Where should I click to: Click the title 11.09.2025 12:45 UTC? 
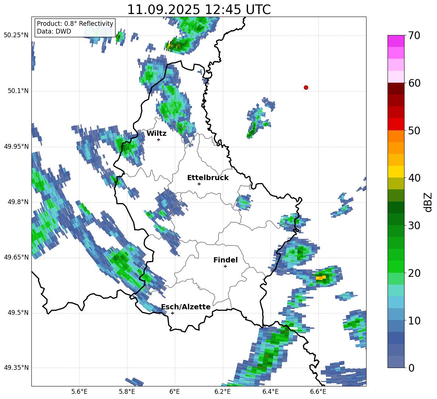click(199, 10)
